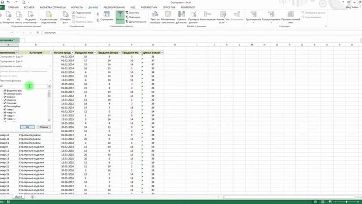
Task: Click Subtotal (Промежуточный итог) icon
Action: pos(290,18)
